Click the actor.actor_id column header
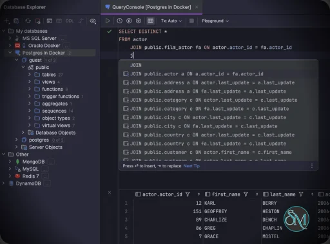330x244 pixels. pyautogui.click(x=162, y=194)
